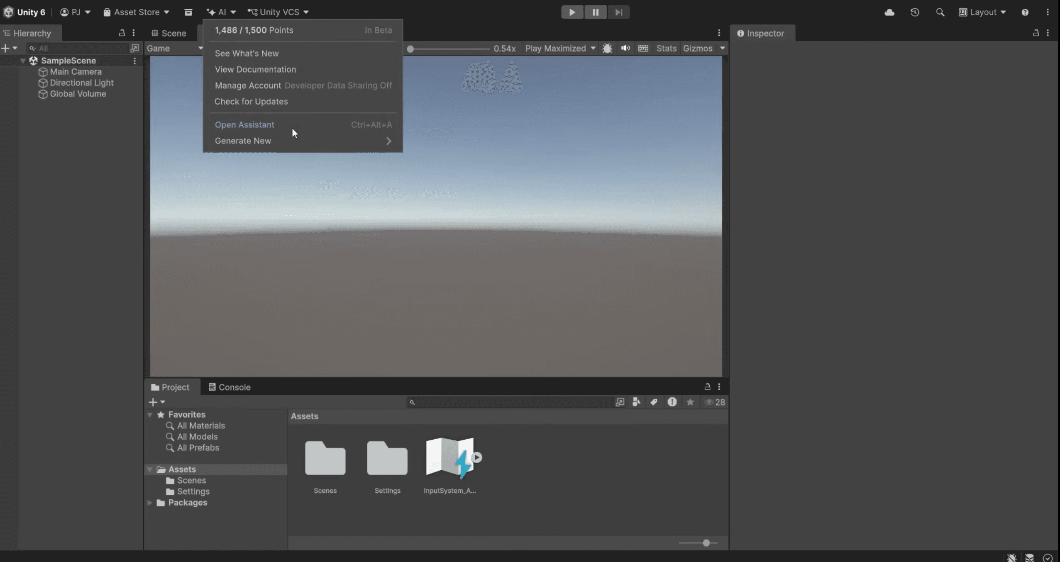This screenshot has height=562, width=1060.
Task: Select the InputSystem_A... asset thumbnail
Action: tap(450, 466)
